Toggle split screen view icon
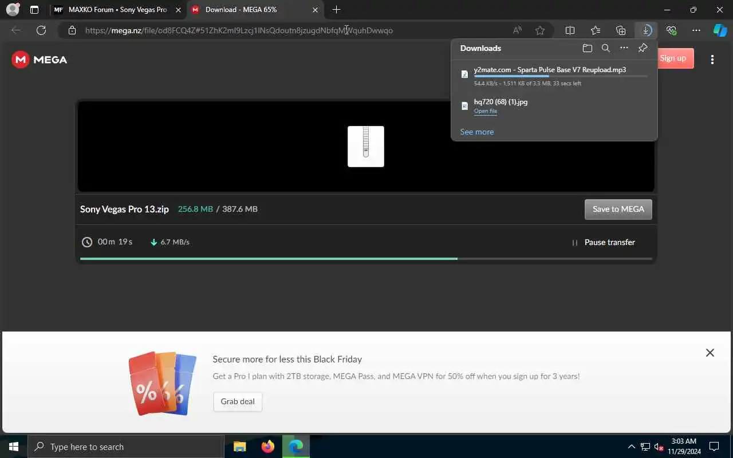The width and height of the screenshot is (733, 458). point(570,30)
